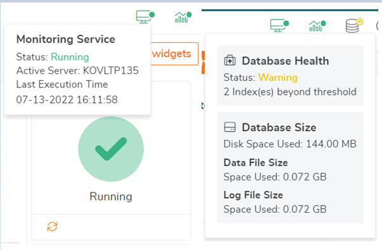Click the Log File Size label
Viewport: 382px width, 250px height.
[253, 195]
